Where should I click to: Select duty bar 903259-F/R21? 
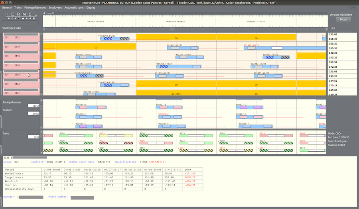point(115,85)
